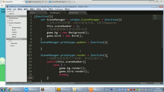Open the 文件(F) menu

9,9
